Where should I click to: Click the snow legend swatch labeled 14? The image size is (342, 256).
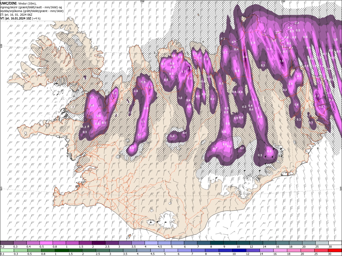click(x=269, y=243)
